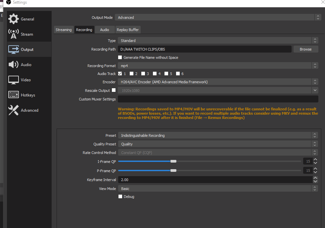Screen dimensions: 325x228
Task: Open the Recording Format dropdown
Action: tap(218, 65)
